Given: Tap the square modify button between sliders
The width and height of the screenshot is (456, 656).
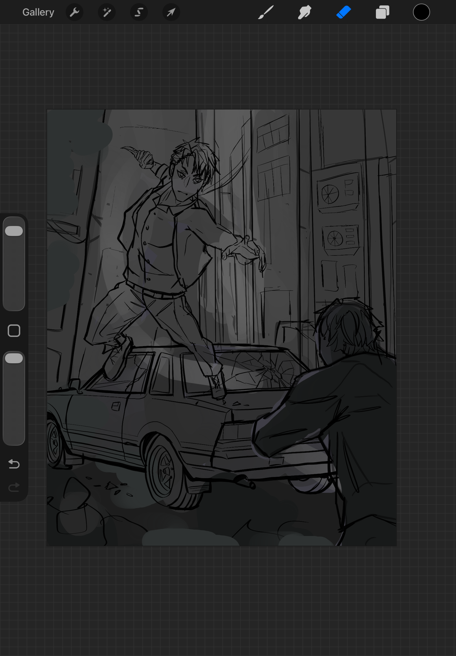Looking at the screenshot, I should [14, 330].
